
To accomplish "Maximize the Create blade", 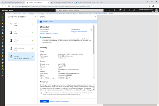I will point(92,17).
